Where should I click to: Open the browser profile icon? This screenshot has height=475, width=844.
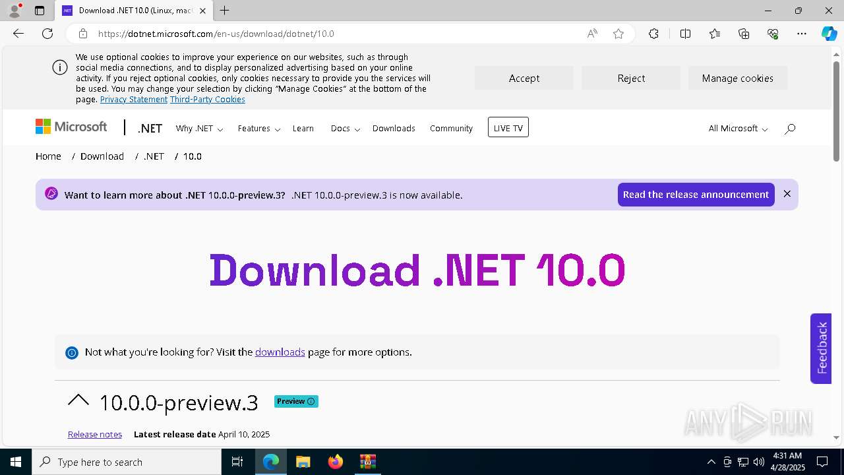[15, 11]
